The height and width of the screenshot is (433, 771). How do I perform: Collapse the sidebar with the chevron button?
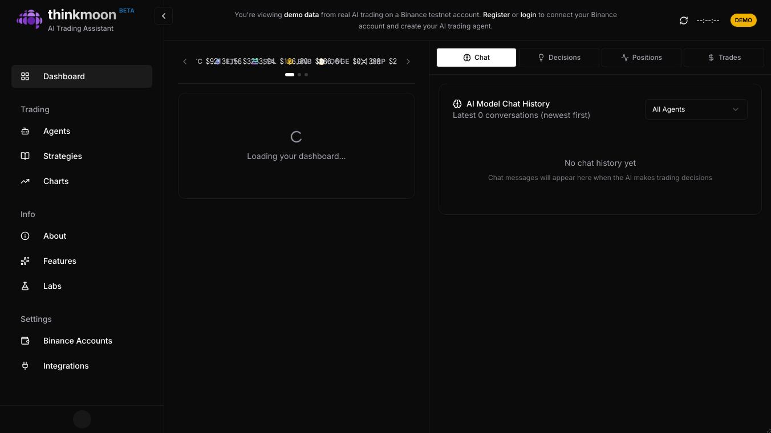tap(164, 16)
